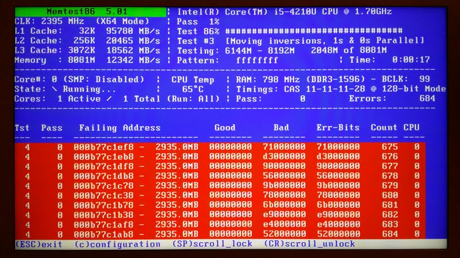Click the error count 675
Screen dimensions: 460x258
coord(390,147)
